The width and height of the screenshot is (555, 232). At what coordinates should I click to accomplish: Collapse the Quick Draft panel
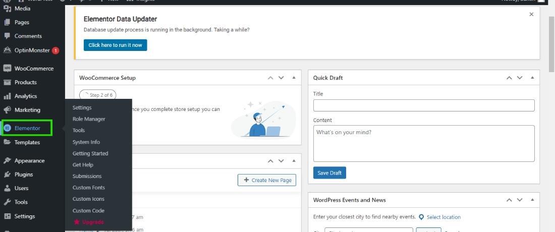[x=532, y=78]
